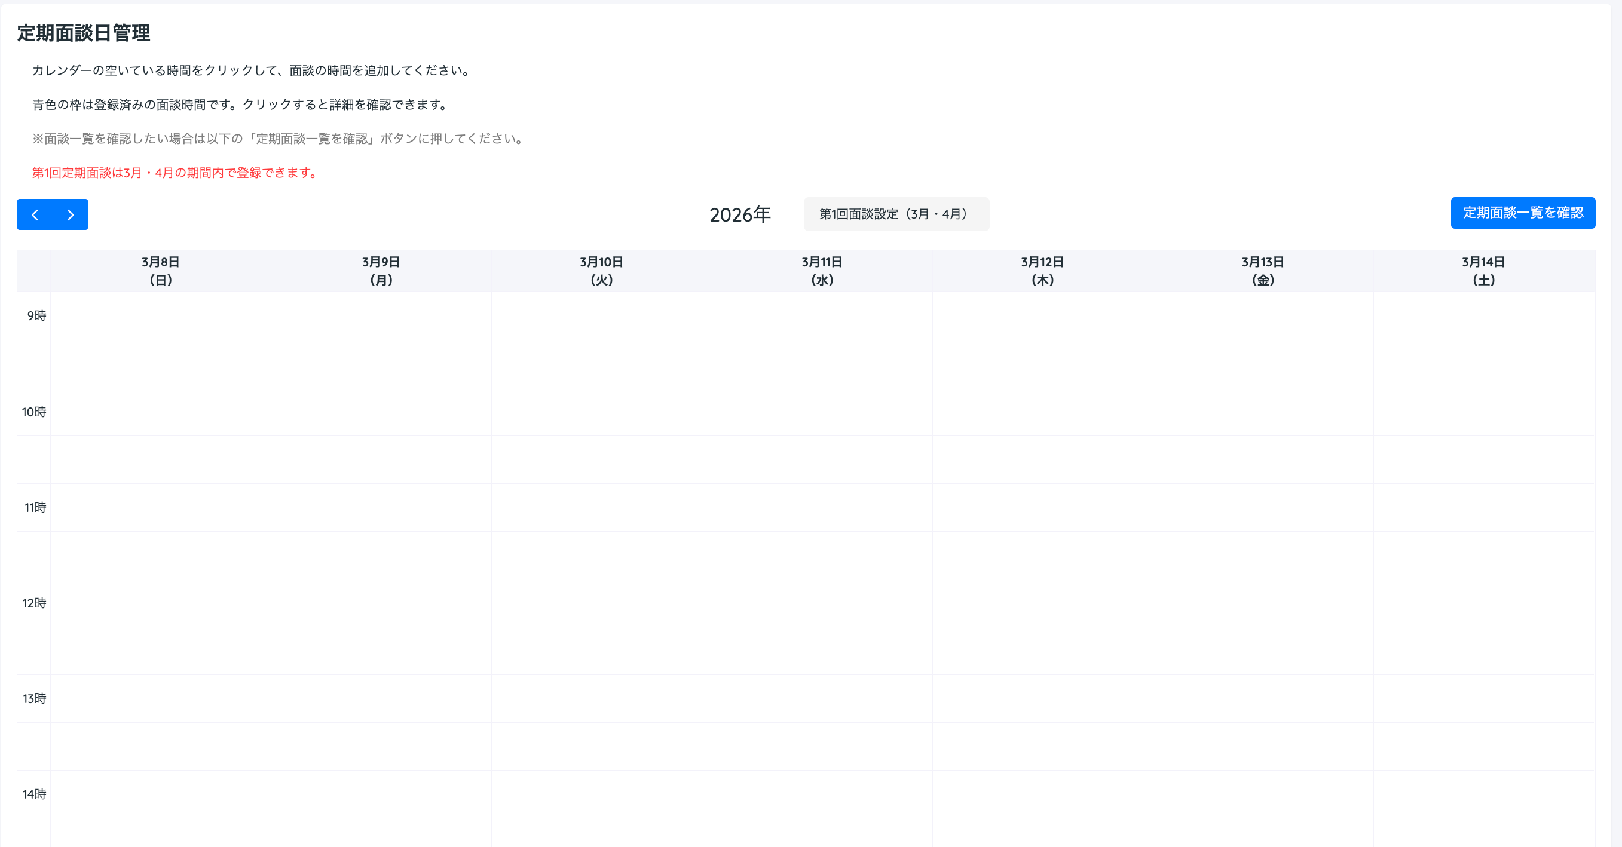Go to previous week with left chevron
Viewport: 1622px width, 847px height.
(35, 214)
